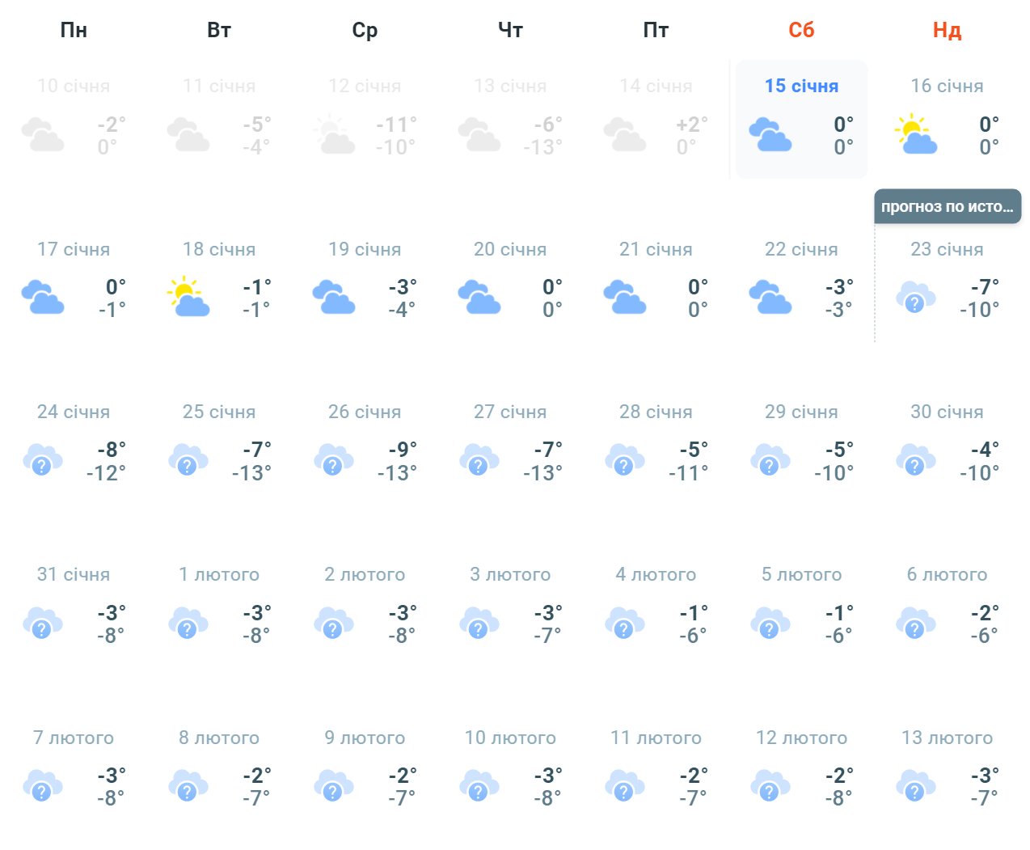Image resolution: width=1030 pixels, height=850 pixels.
Task: Click the faded cloud icon for 12 січня
Action: (x=333, y=135)
